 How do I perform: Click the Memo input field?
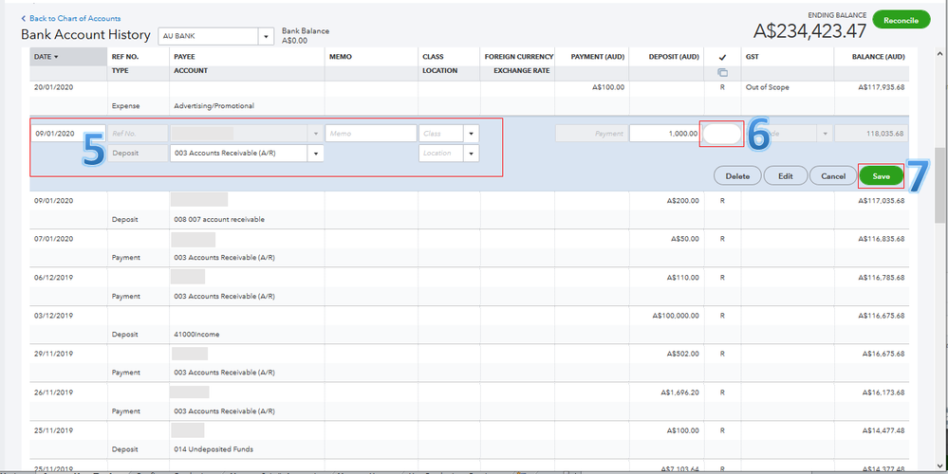[371, 134]
